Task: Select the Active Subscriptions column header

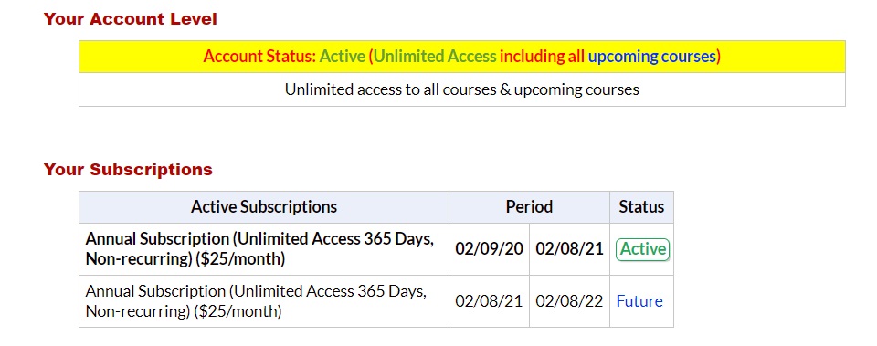Action: pos(264,207)
